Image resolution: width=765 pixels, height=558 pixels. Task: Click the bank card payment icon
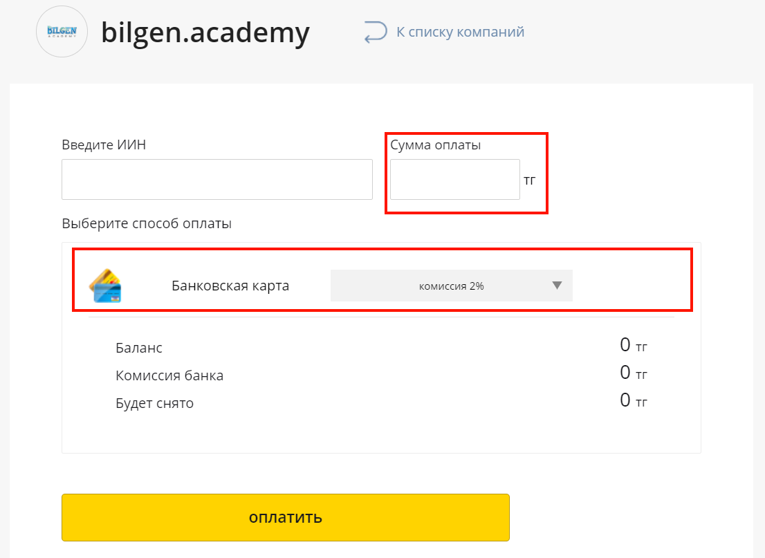click(x=105, y=286)
